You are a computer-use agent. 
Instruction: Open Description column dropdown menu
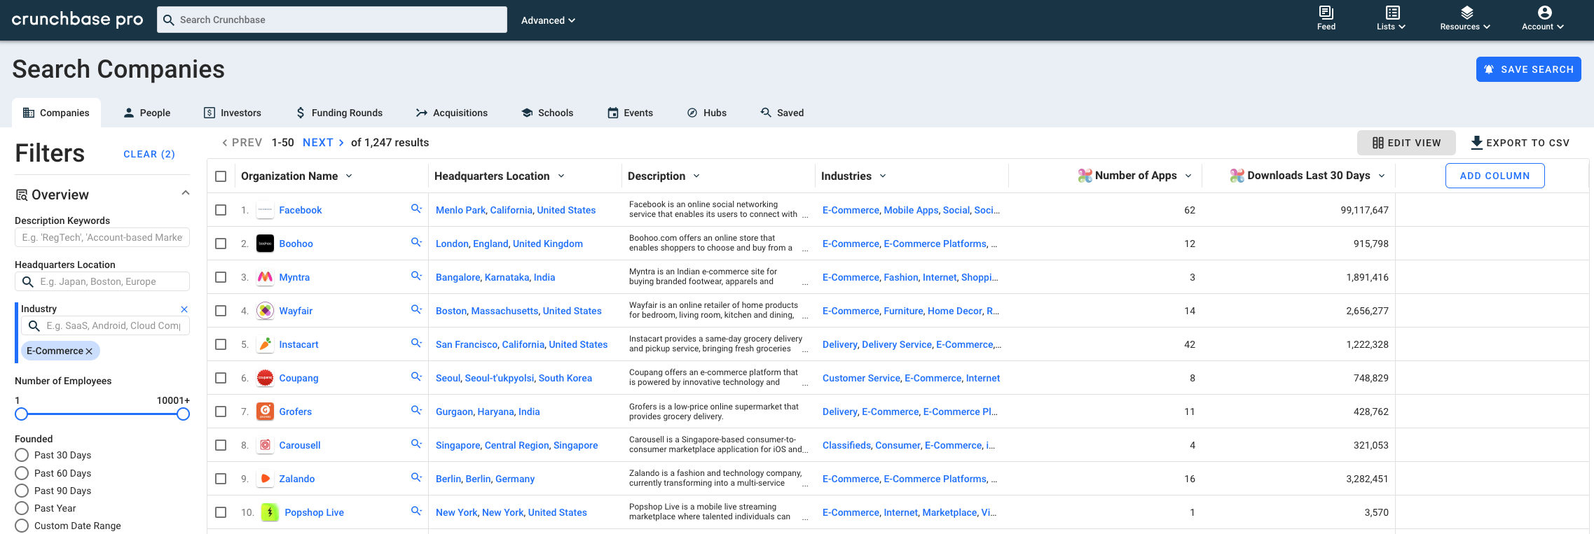point(696,176)
